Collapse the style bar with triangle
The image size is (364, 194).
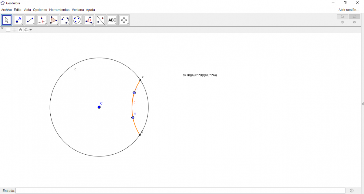(2, 28)
